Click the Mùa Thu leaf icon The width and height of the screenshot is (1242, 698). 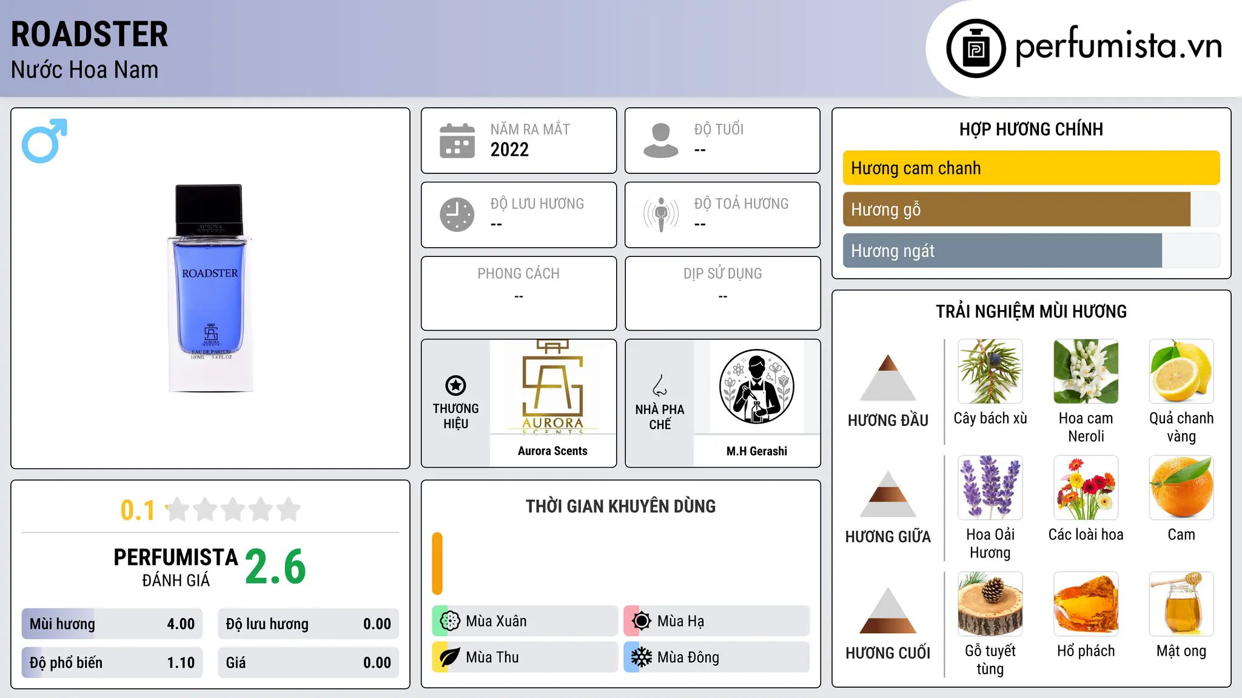[x=450, y=657]
